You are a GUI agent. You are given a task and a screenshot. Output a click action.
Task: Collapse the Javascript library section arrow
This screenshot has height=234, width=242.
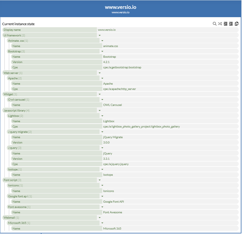point(100,111)
